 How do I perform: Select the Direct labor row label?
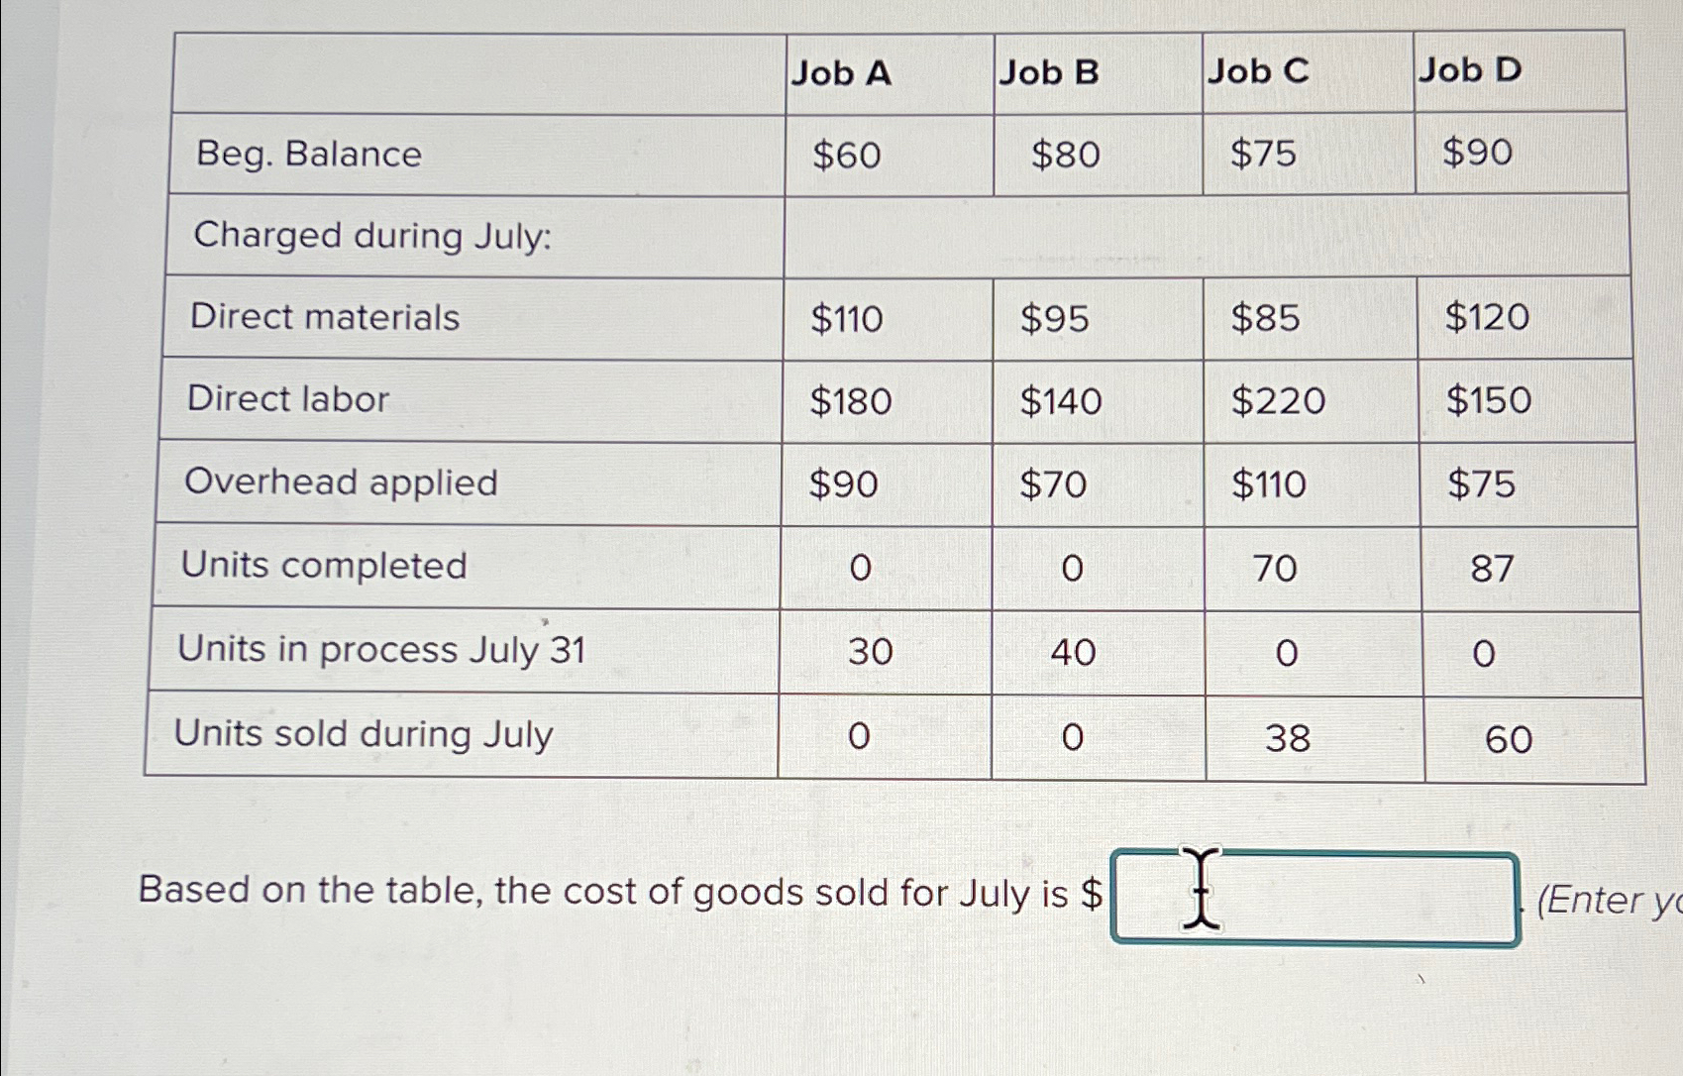coord(287,400)
